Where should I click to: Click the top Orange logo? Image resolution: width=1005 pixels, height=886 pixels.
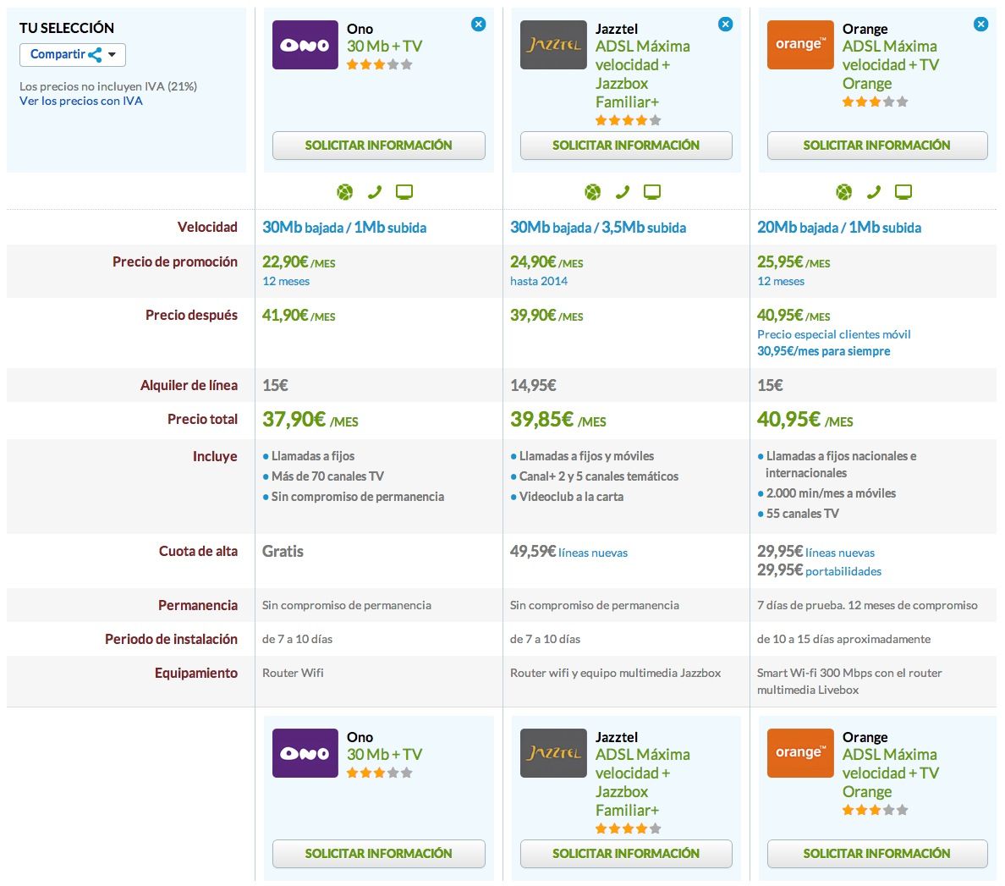pyautogui.click(x=800, y=45)
